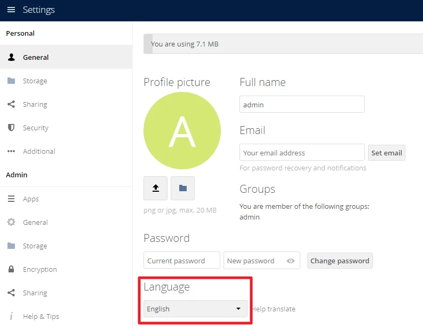Click the Apps list icon
The image size is (423, 329).
click(x=11, y=199)
